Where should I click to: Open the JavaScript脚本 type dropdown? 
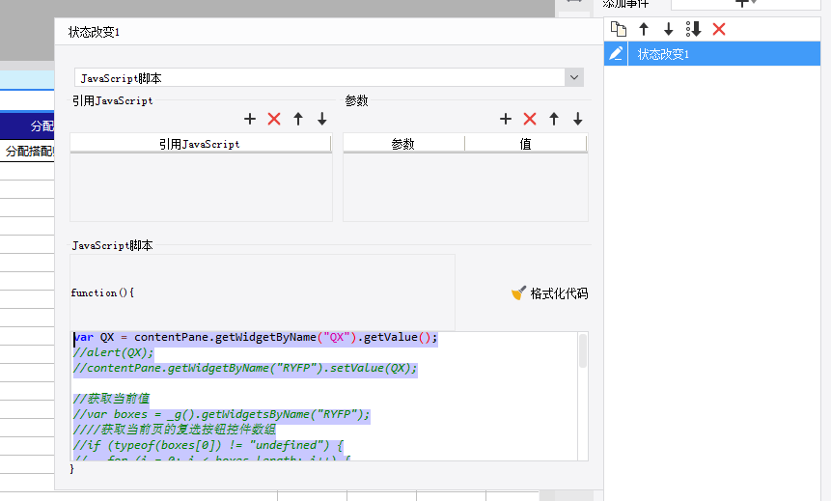(x=574, y=77)
